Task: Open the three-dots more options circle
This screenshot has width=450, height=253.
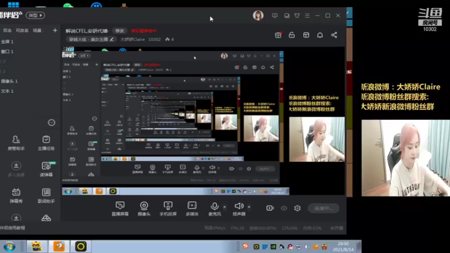Action: pyautogui.click(x=51, y=123)
